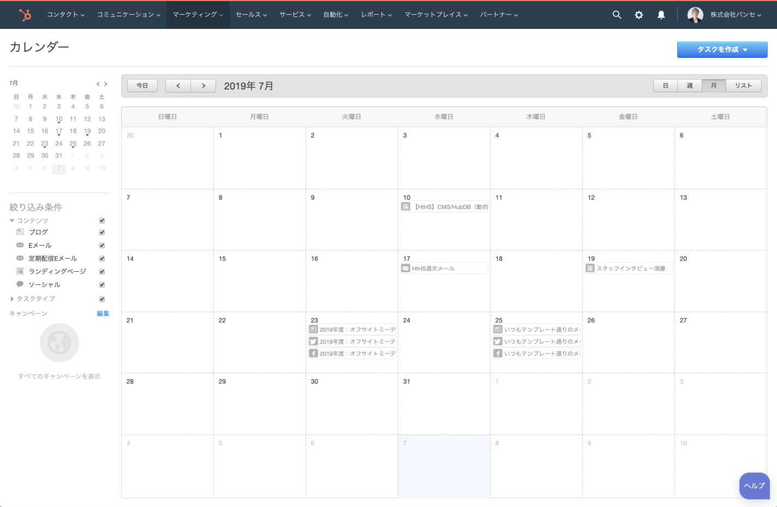Open the HtHS週次メール email event
777x507 pixels.
point(444,269)
